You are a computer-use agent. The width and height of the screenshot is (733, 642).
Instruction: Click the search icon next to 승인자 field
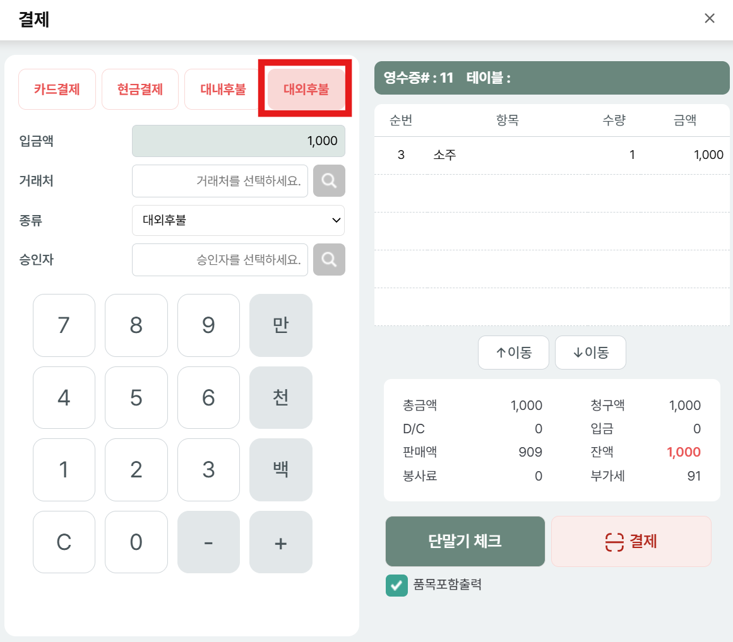click(x=329, y=259)
